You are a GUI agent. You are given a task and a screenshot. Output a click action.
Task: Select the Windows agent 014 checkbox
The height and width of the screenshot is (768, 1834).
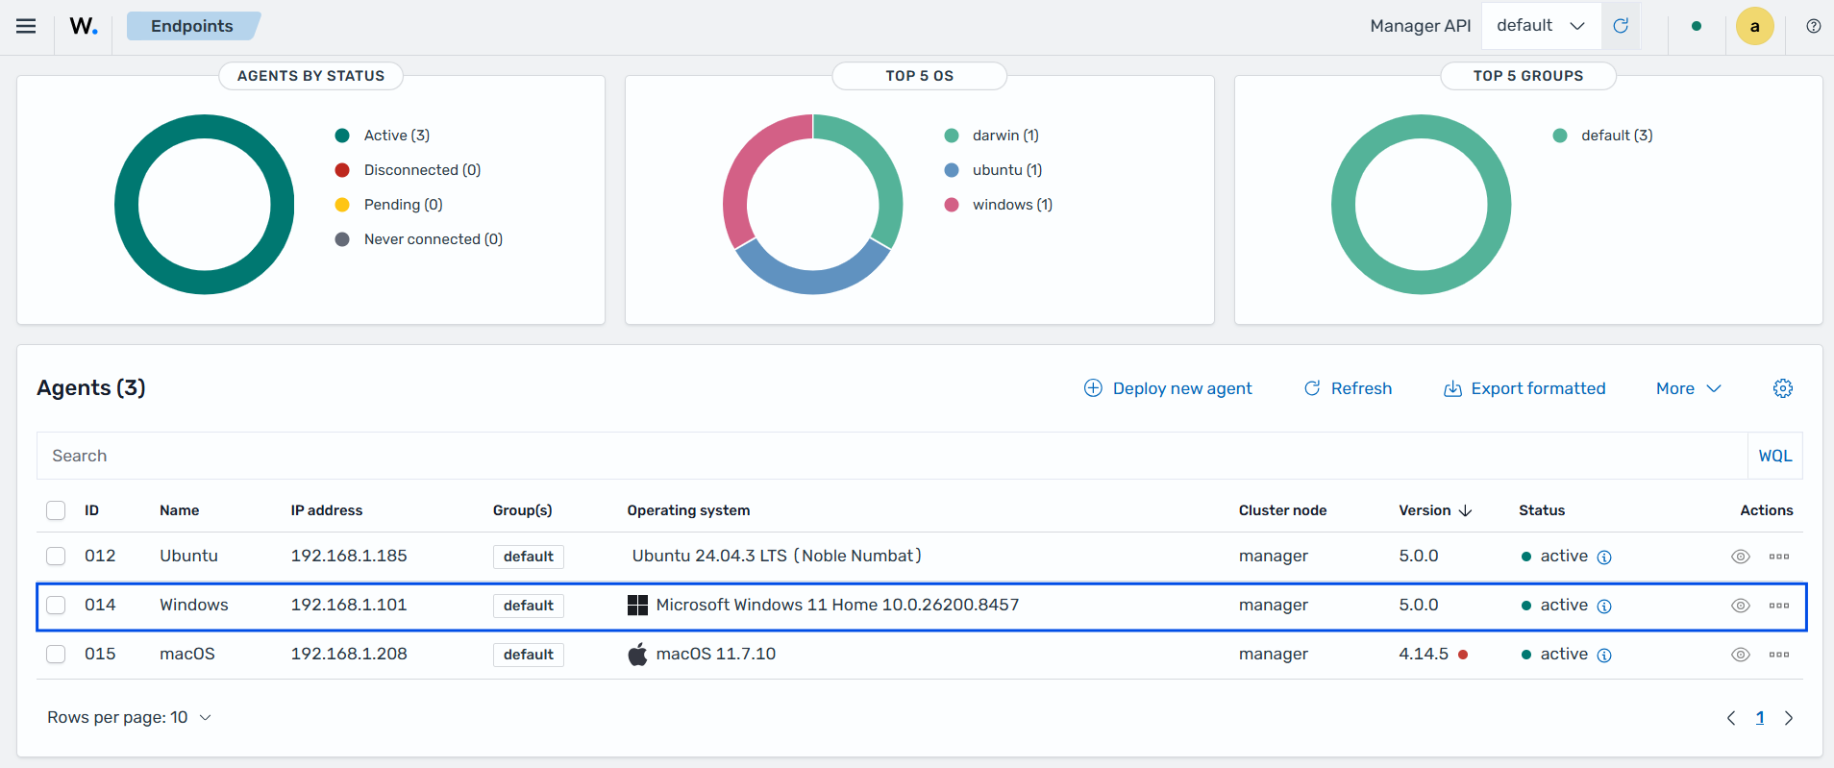pyautogui.click(x=56, y=605)
